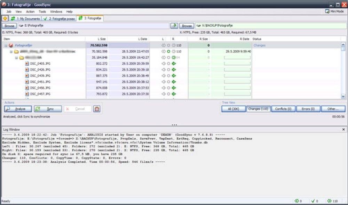
Task: Browse for the left folder E:\Fotografije
Action: click(9, 26)
